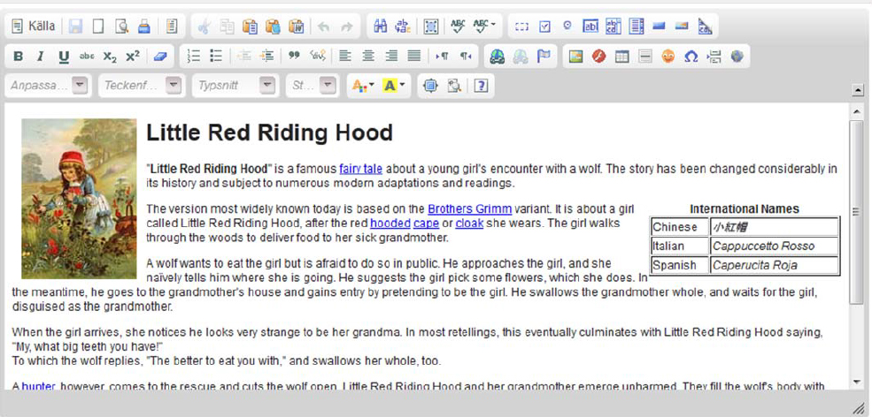The width and height of the screenshot is (872, 417).
Task: Insert a text field
Action: click(590, 27)
